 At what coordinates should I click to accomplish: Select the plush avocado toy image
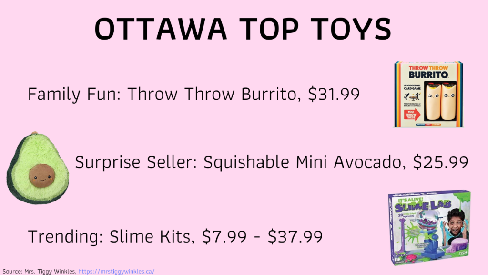tap(38, 168)
